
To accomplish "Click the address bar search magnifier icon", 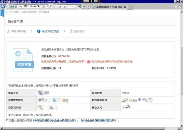I will 76,7.
